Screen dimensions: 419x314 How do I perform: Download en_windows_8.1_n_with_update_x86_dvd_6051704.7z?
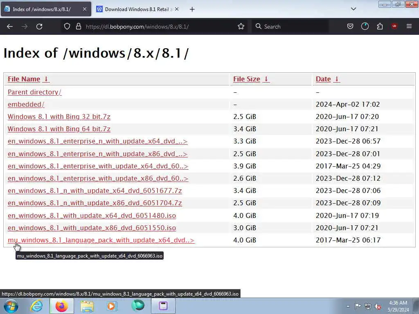coord(95,203)
